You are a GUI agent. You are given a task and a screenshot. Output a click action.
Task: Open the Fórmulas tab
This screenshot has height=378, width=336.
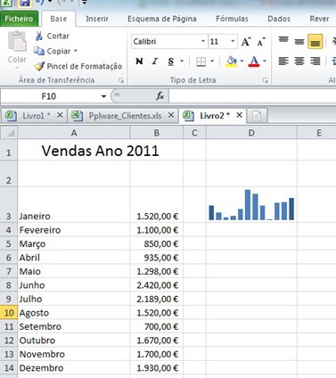click(x=232, y=19)
